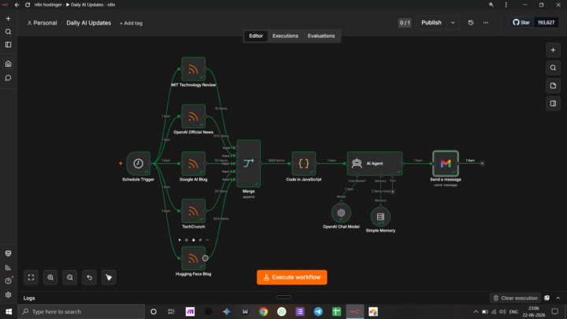Open the Code in JavaScript node

tap(304, 164)
